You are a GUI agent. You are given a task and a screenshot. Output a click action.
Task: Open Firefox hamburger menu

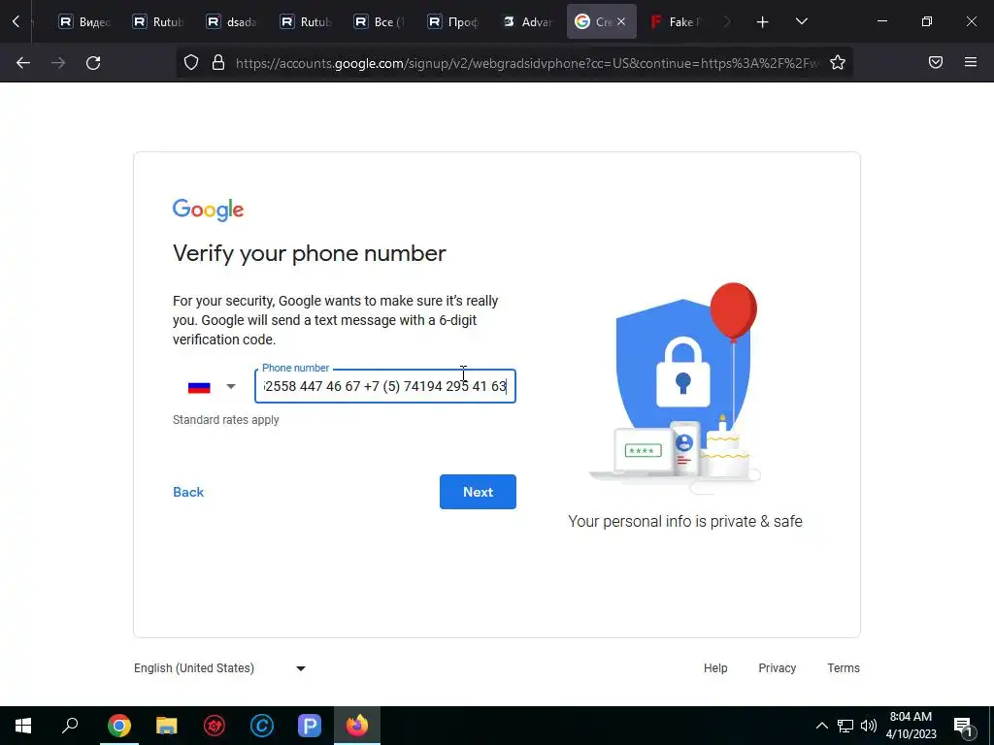coord(970,62)
